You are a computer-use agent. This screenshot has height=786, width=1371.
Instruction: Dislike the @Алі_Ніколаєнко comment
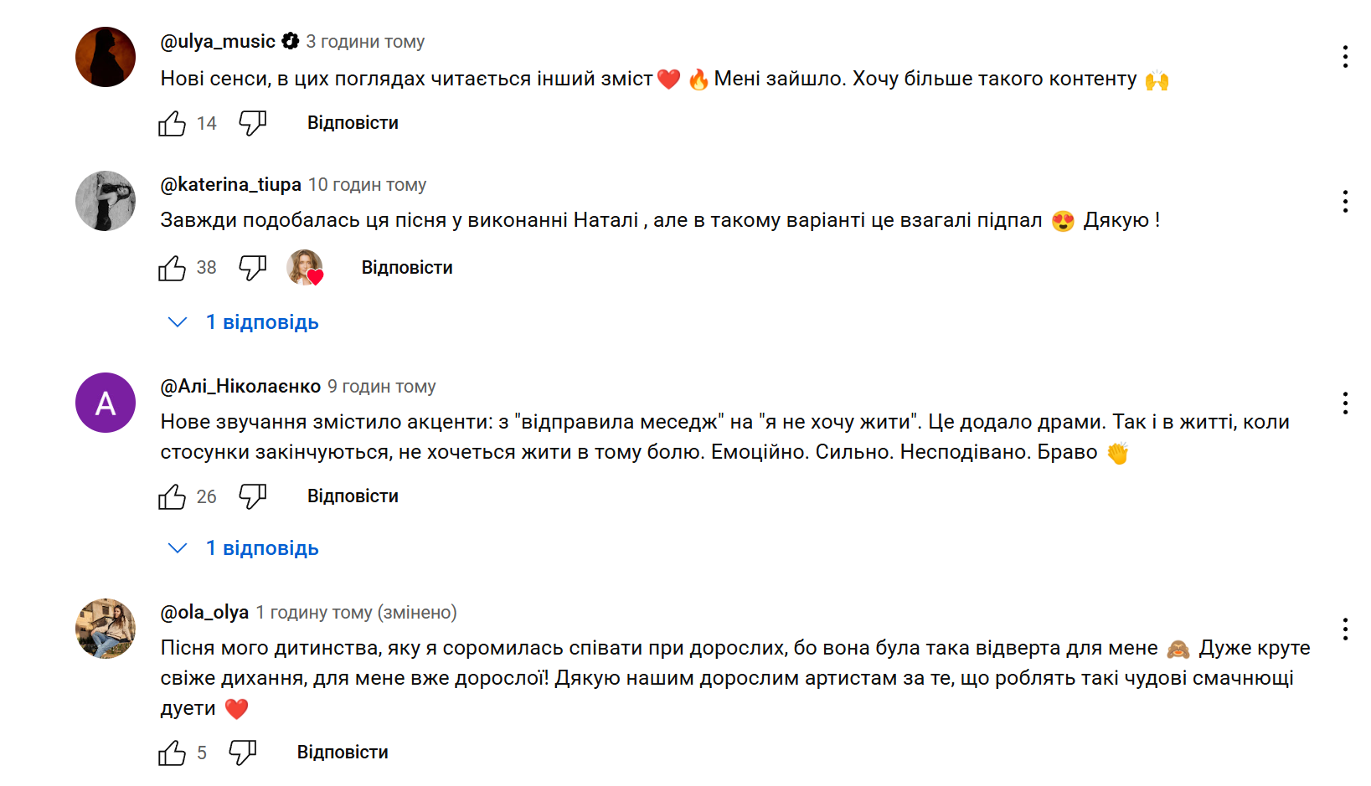coord(252,496)
